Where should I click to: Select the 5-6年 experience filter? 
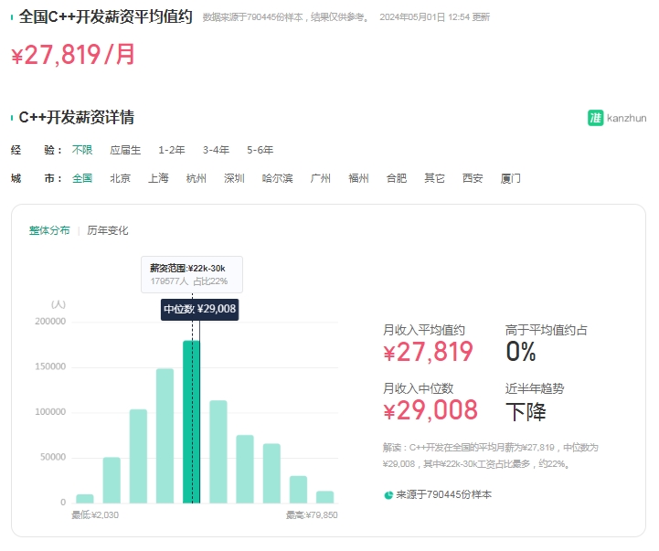[x=260, y=150]
